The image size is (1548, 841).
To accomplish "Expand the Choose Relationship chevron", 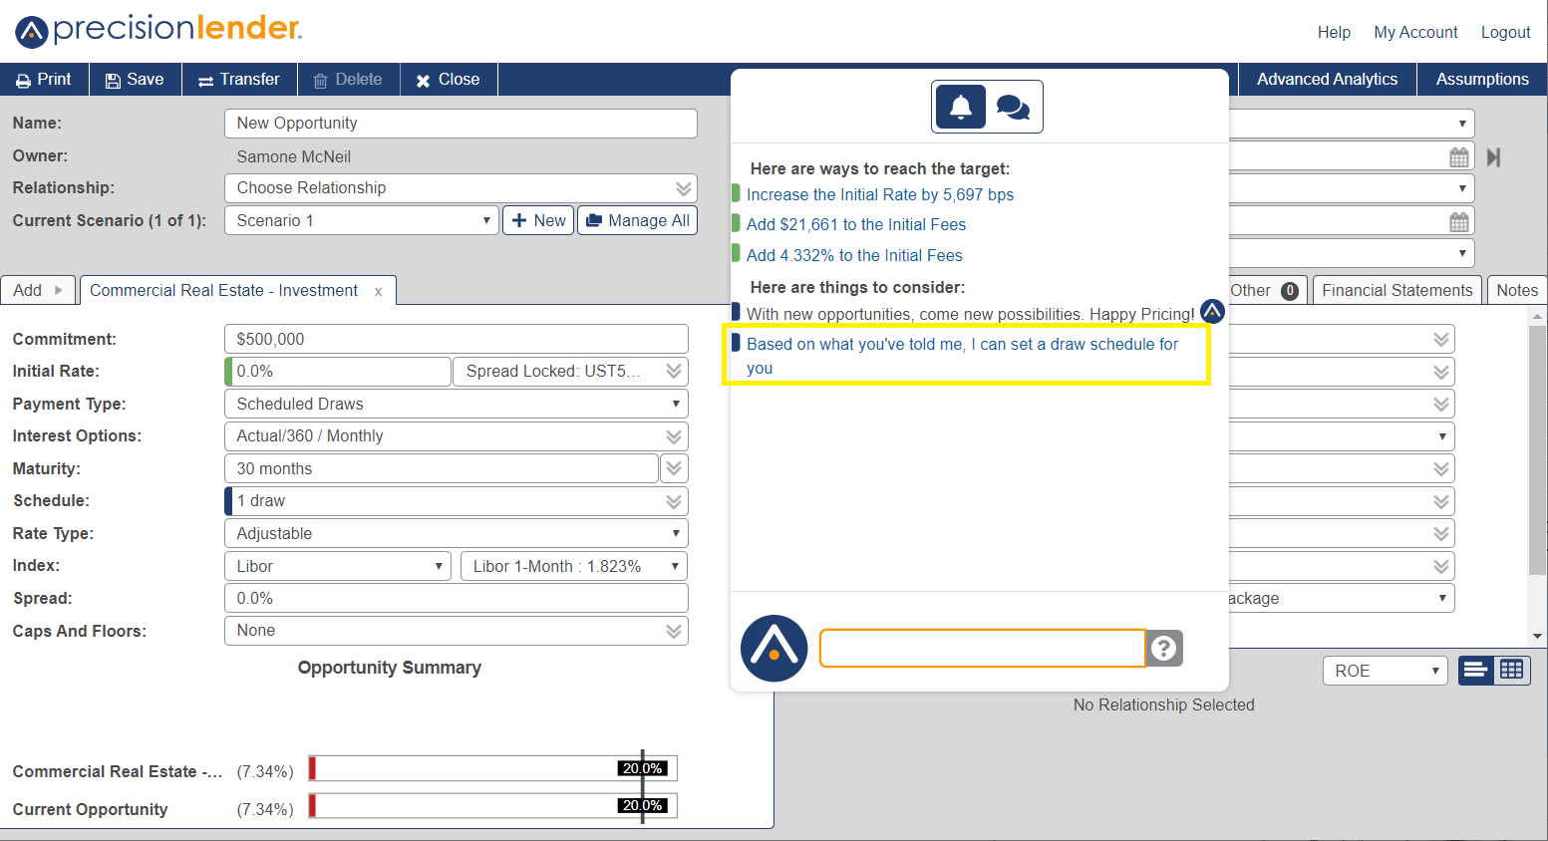I will click(x=684, y=188).
